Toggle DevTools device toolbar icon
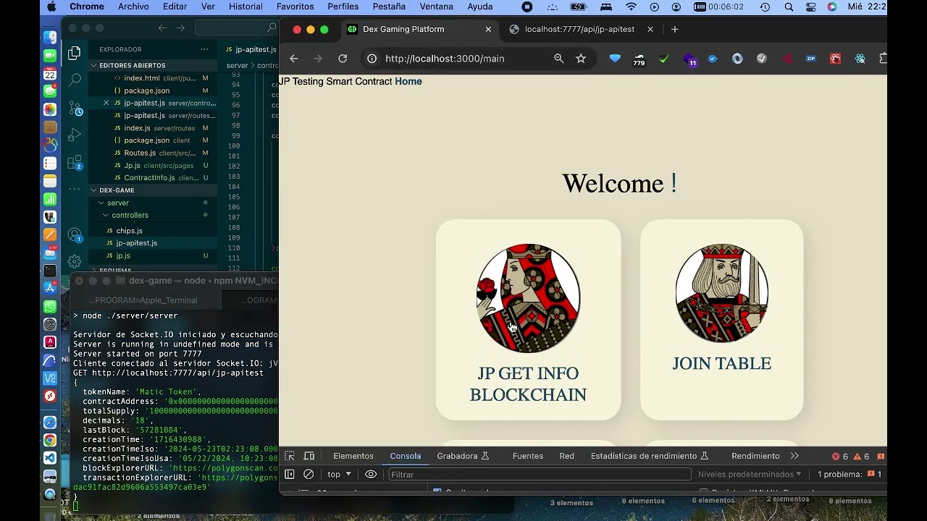 click(309, 456)
